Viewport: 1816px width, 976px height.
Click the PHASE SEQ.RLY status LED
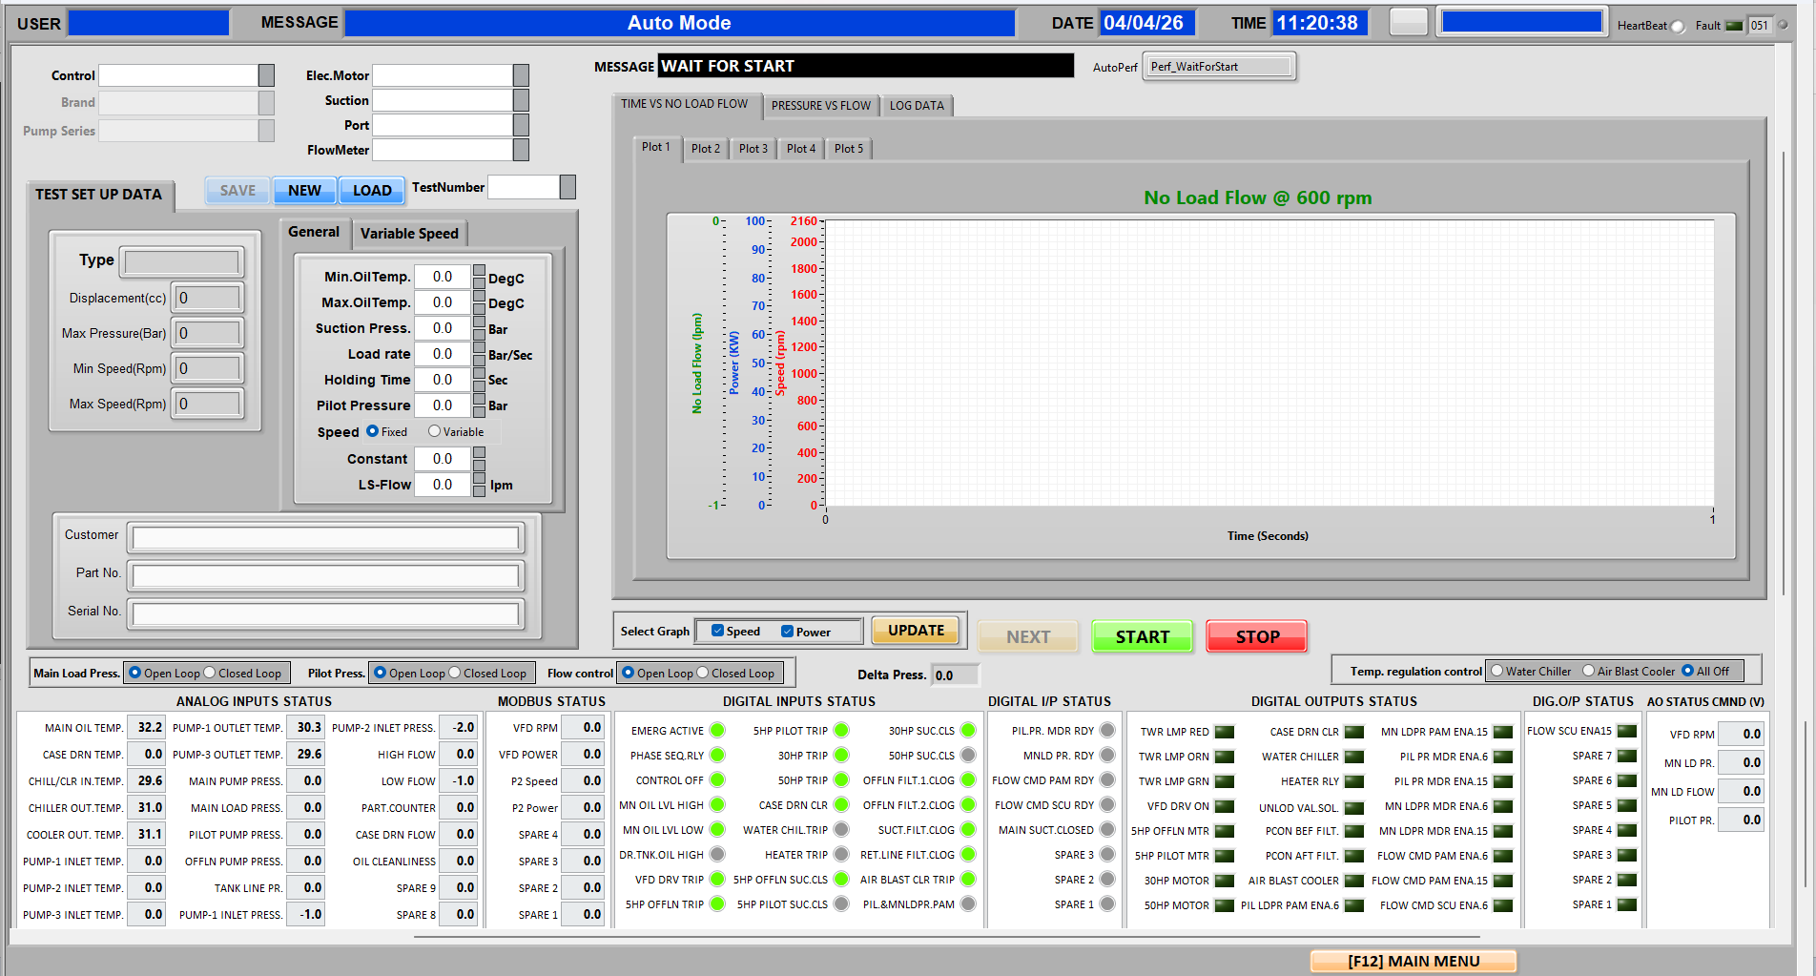click(x=717, y=756)
